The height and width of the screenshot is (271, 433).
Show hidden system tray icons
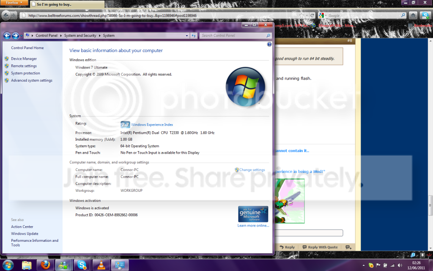363,265
